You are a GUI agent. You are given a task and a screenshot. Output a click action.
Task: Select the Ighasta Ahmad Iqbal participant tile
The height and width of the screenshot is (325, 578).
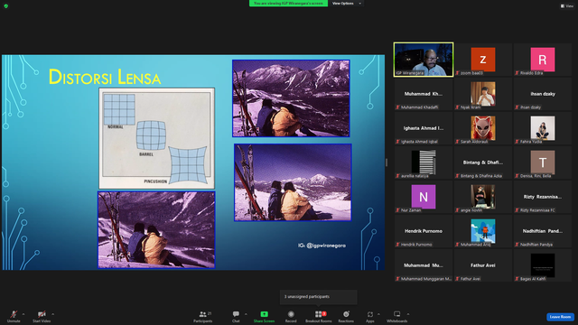coord(424,128)
